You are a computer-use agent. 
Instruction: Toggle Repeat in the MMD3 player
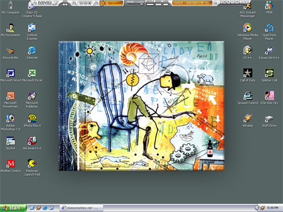point(158,4)
